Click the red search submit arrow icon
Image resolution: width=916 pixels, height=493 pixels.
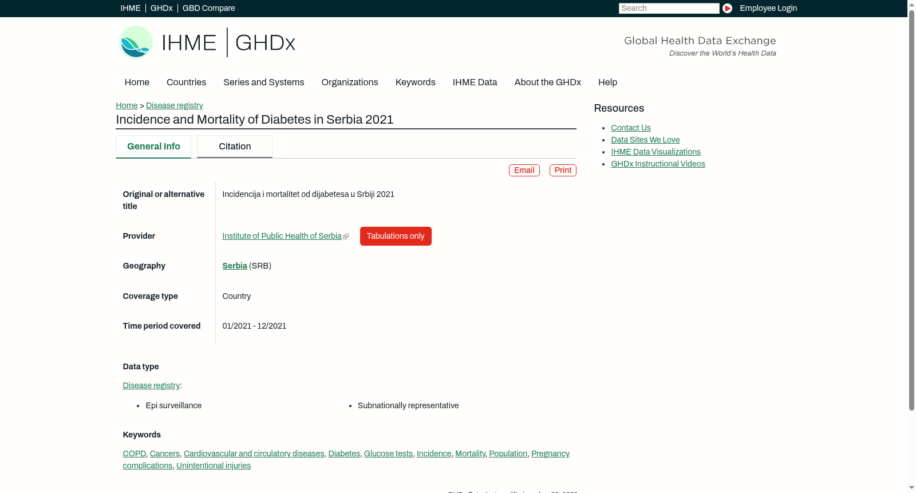(727, 8)
